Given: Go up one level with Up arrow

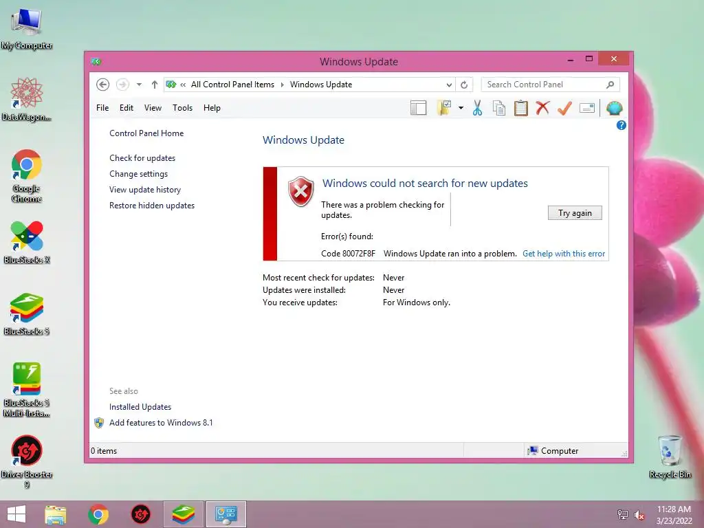Looking at the screenshot, I should coord(155,85).
